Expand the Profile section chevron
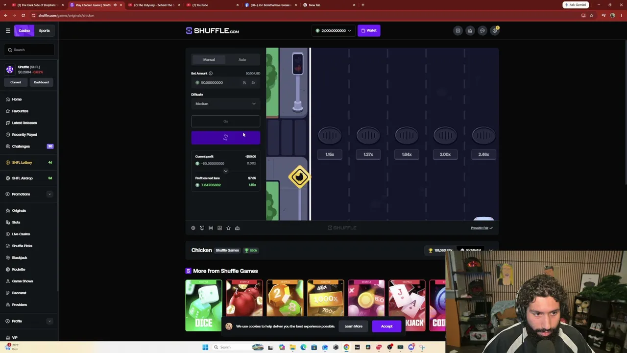 49,321
